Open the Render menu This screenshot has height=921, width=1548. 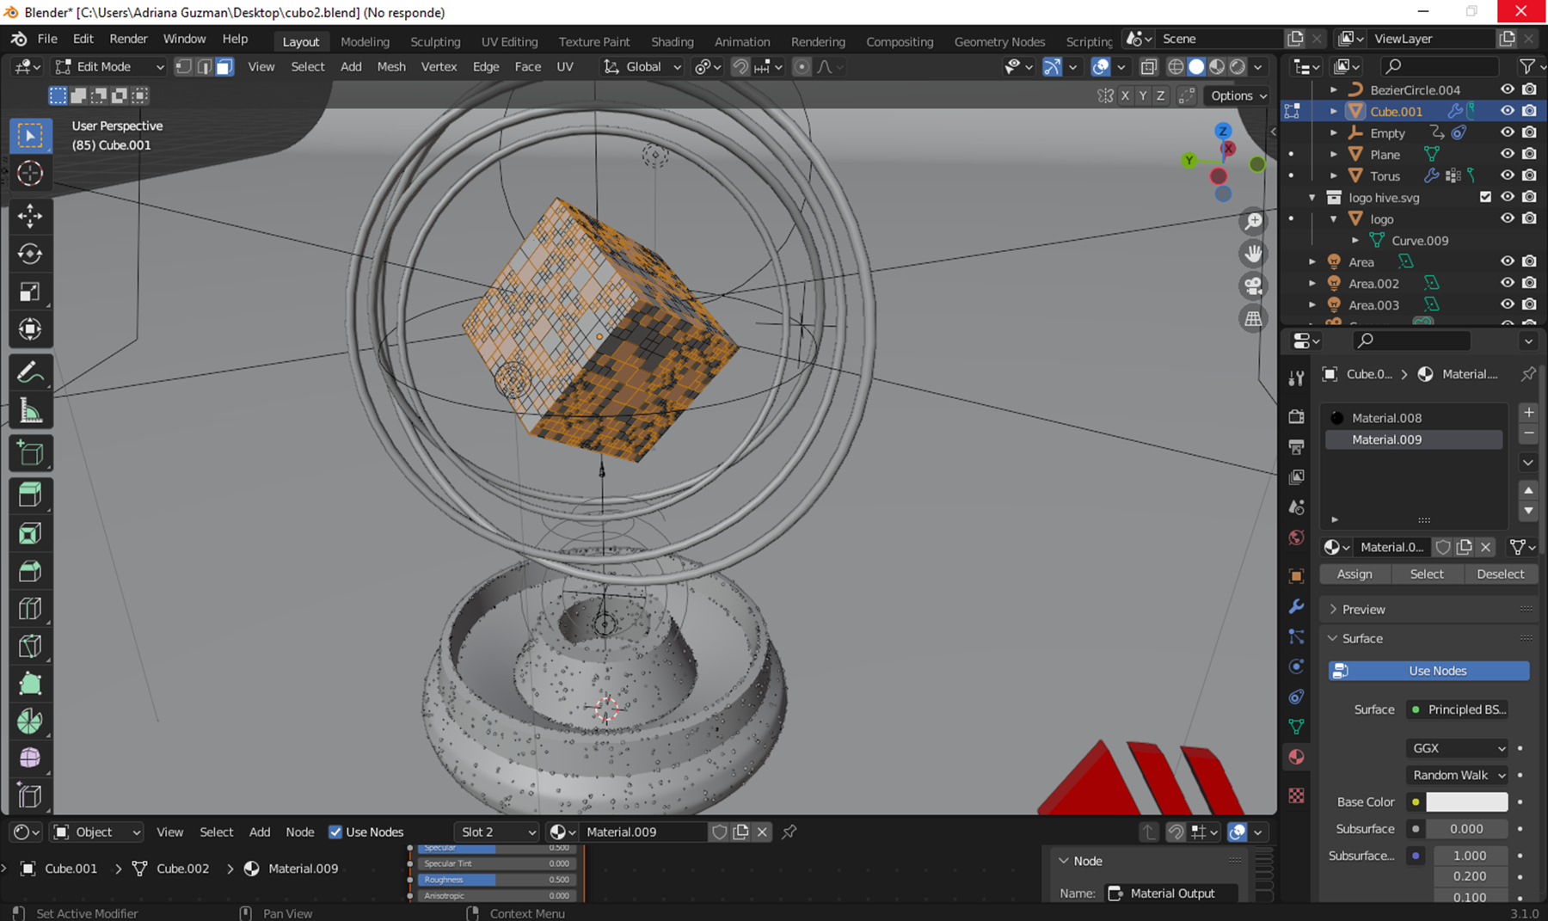coord(128,39)
